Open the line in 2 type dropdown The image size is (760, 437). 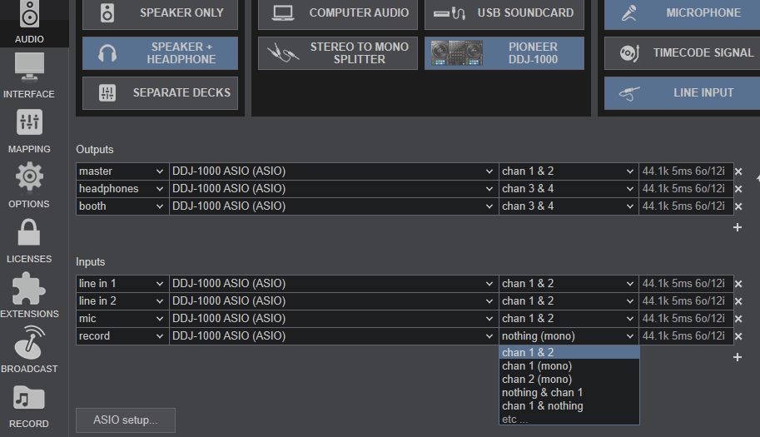122,300
